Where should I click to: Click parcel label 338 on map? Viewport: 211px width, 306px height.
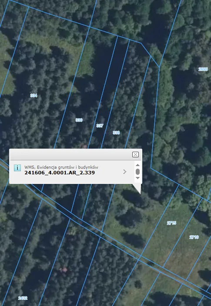(116, 133)
